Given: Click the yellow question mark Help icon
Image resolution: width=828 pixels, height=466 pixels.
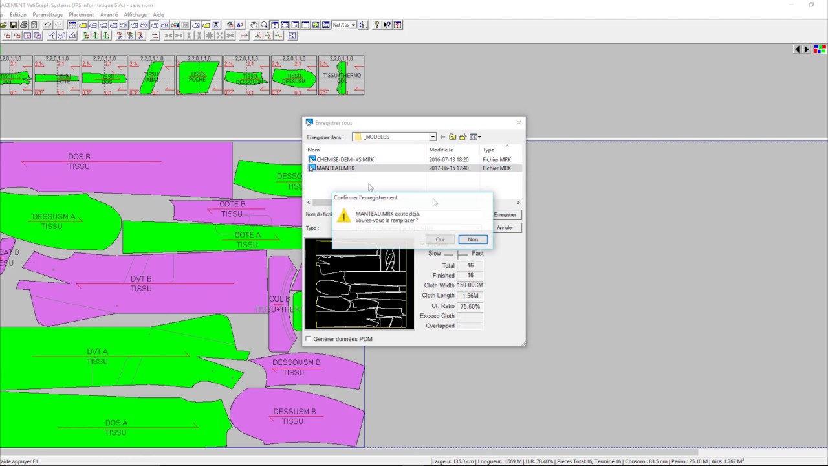Looking at the screenshot, I should click(376, 25).
